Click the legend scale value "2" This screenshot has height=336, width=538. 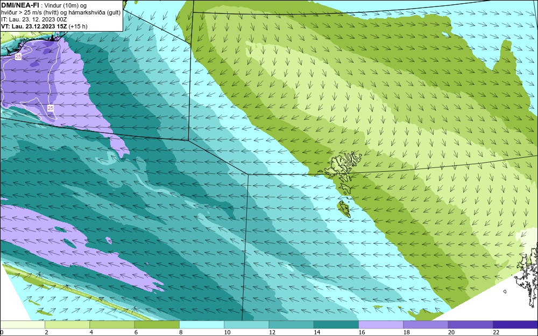(46, 332)
